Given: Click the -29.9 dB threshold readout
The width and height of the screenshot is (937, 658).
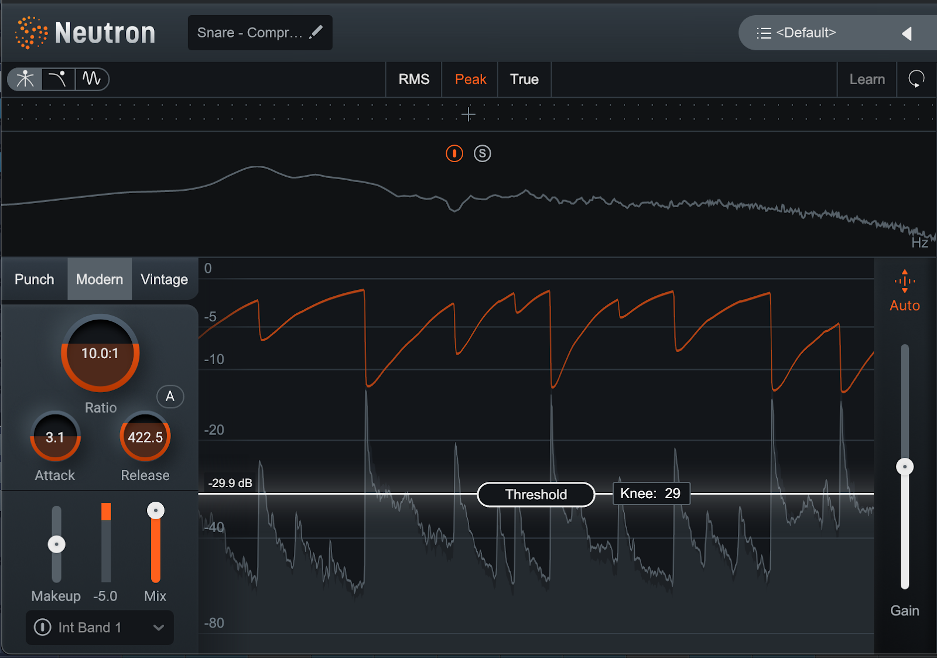Looking at the screenshot, I should (x=230, y=483).
